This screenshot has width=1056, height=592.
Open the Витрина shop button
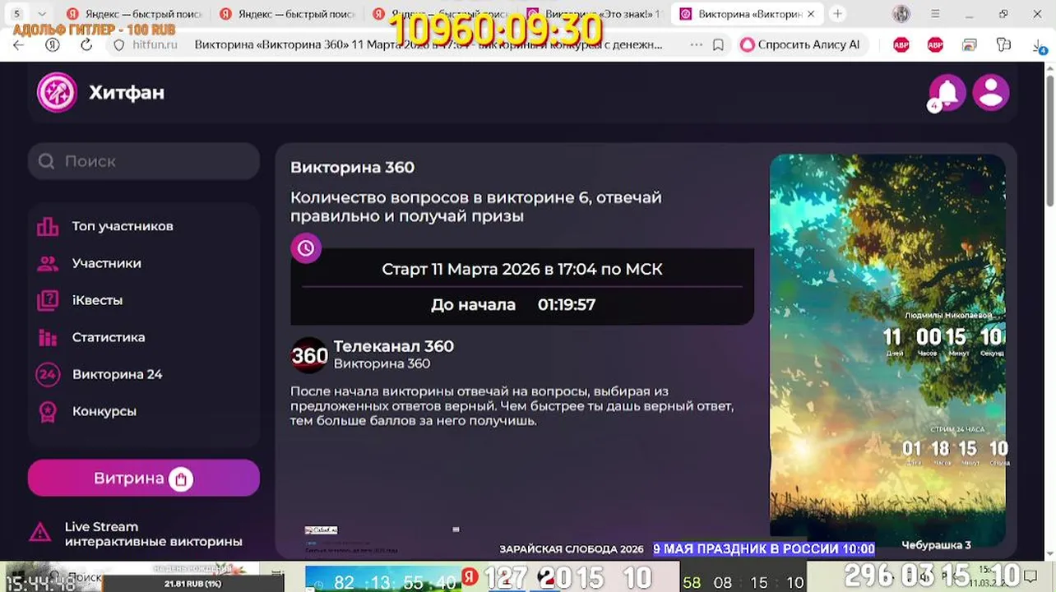[x=144, y=478]
